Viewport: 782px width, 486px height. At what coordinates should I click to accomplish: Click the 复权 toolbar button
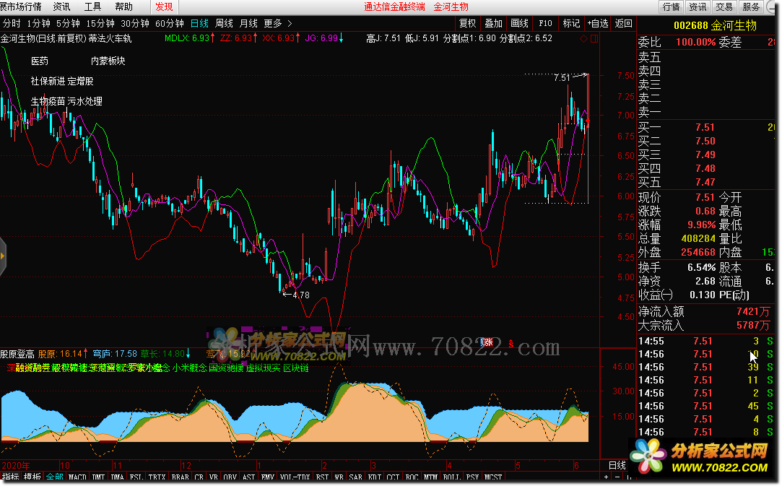[x=467, y=23]
